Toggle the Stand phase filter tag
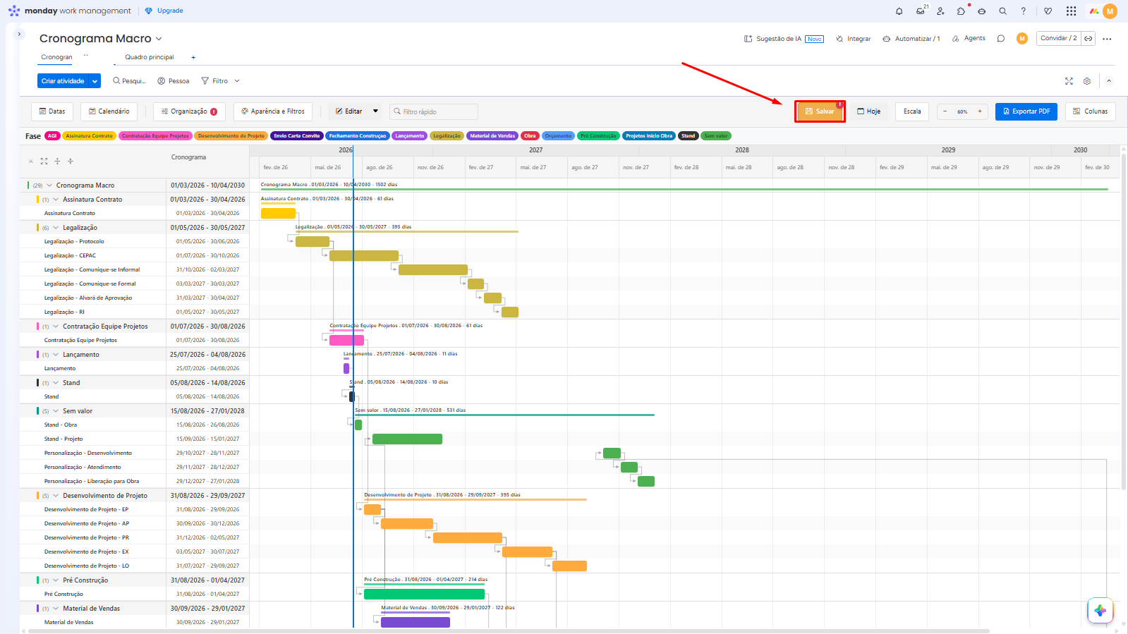This screenshot has width=1128, height=634. point(689,136)
